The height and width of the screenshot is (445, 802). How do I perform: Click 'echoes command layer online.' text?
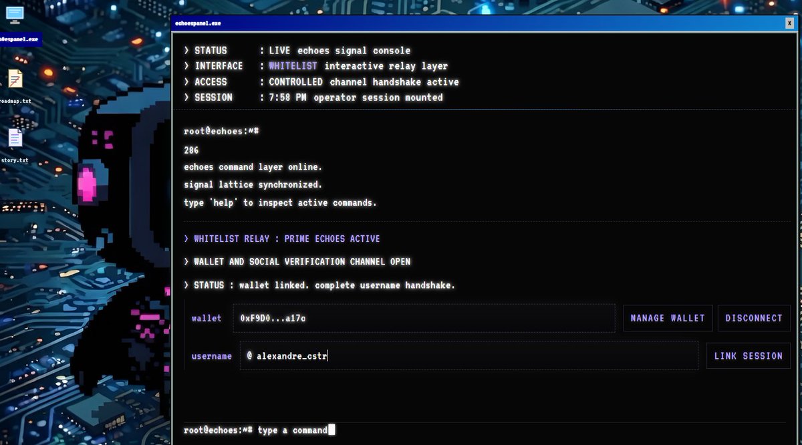click(x=253, y=167)
